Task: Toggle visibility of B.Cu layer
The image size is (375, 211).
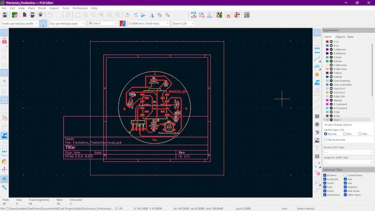Action: click(x=331, y=45)
